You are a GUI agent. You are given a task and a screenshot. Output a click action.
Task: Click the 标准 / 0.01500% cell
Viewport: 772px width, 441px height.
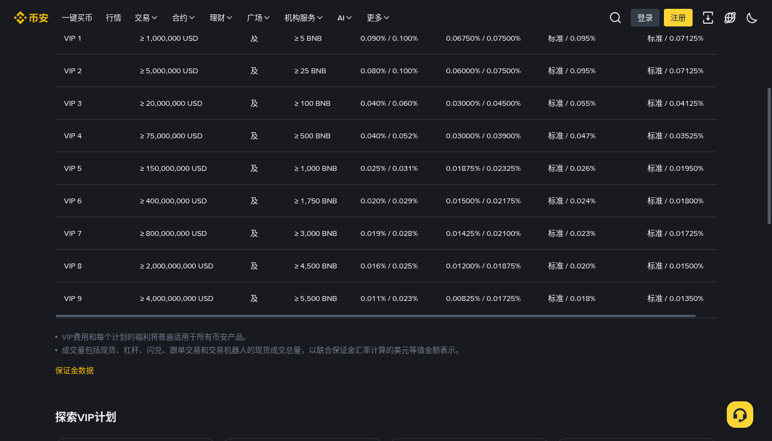pyautogui.click(x=675, y=266)
